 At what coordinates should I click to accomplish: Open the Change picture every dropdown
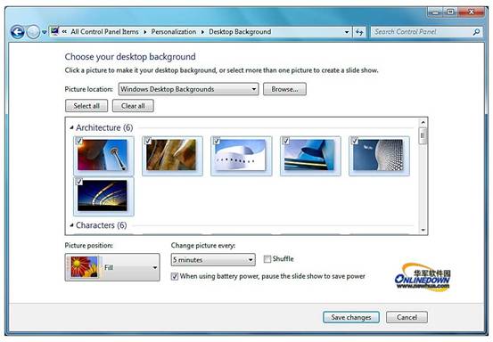coord(213,260)
